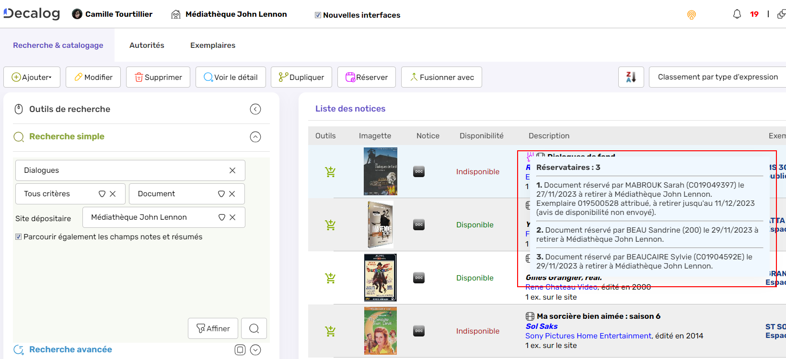
Task: Click the A-Z sort order icon
Action: pyautogui.click(x=631, y=77)
